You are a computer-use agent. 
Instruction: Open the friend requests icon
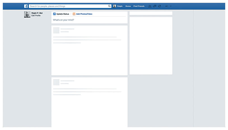point(150,6)
